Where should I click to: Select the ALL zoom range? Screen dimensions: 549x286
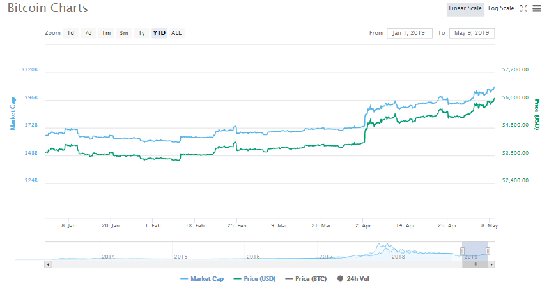[176, 33]
